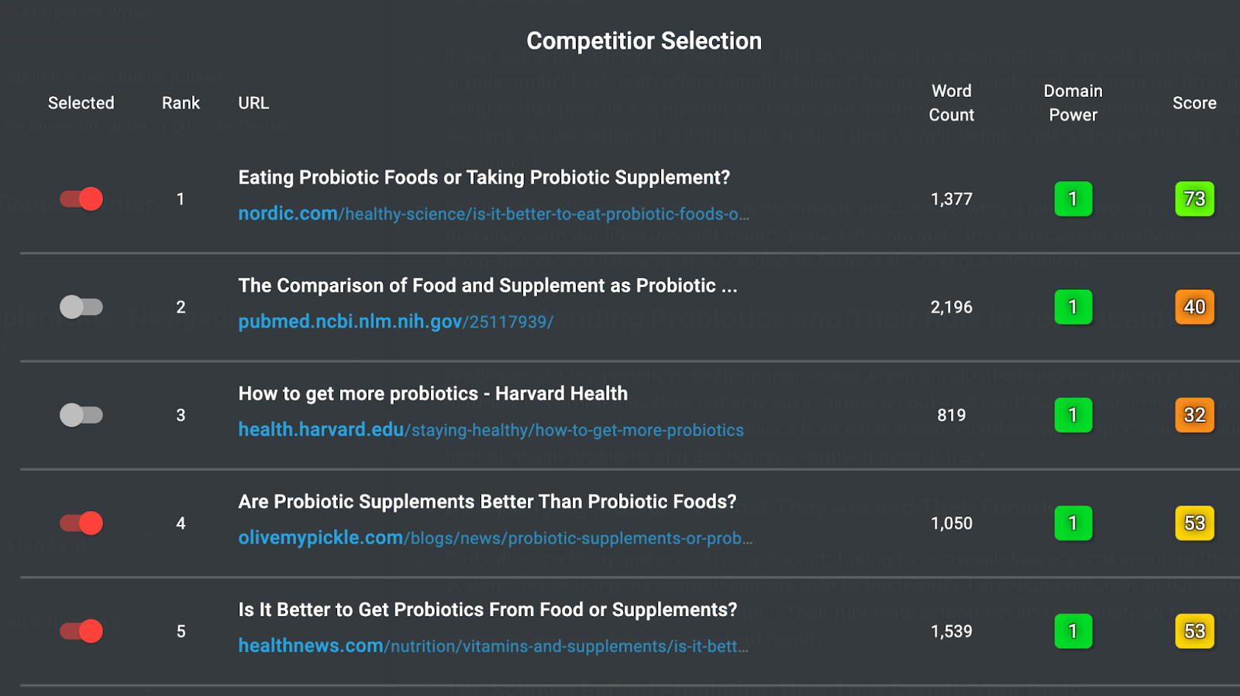Follow the healthnews.com nutrition link
Viewport: 1240px width, 696px height.
point(493,646)
